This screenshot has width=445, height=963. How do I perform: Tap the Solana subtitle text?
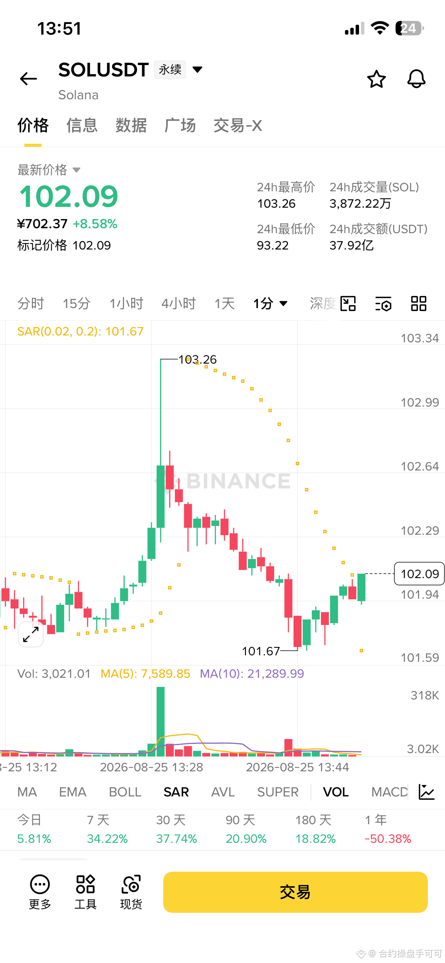click(78, 95)
